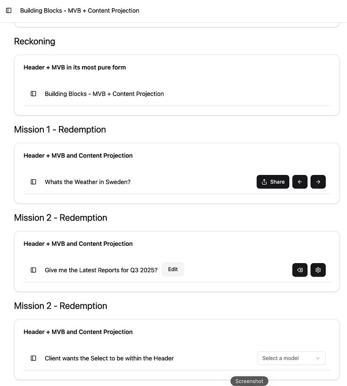Click the delete backspace icon button

click(300, 270)
